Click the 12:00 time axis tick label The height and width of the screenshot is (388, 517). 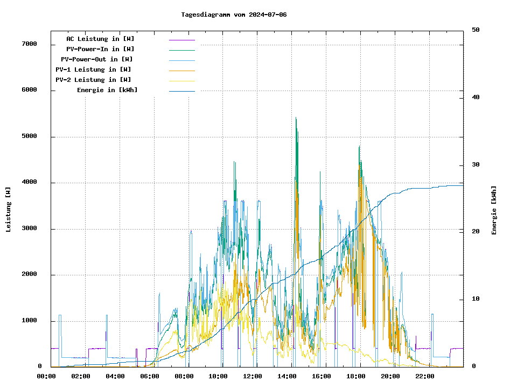253,376
